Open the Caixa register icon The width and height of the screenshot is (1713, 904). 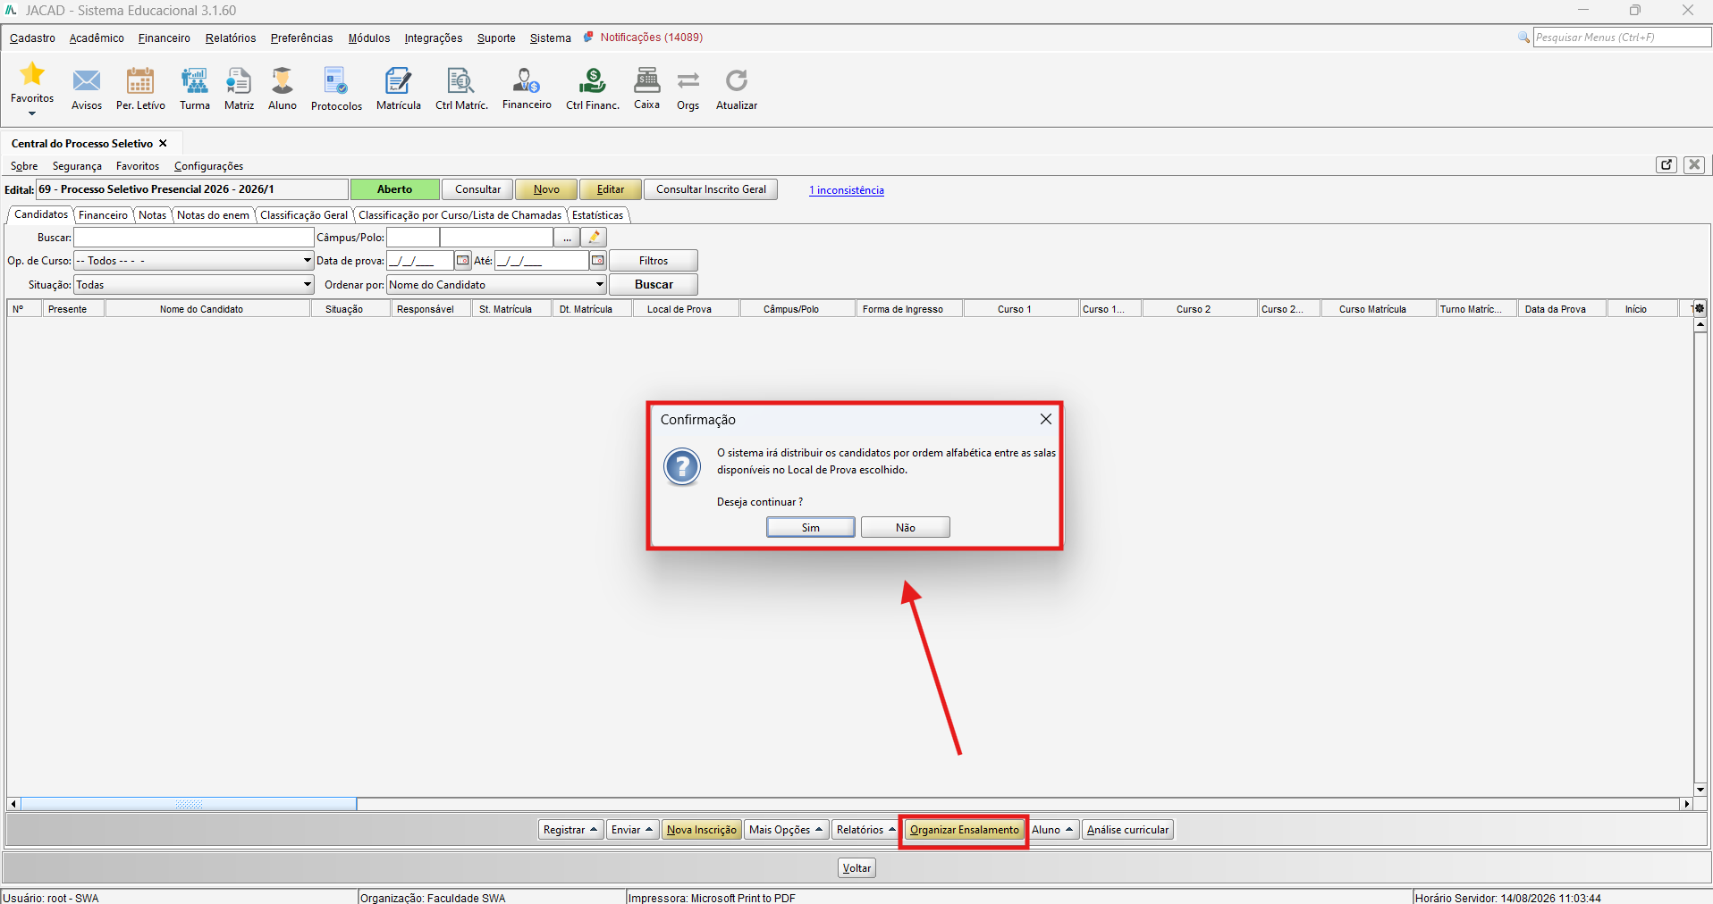point(646,80)
